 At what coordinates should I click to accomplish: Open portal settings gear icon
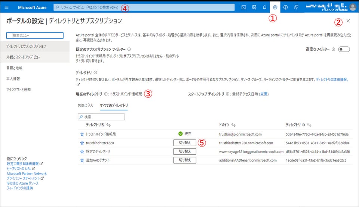point(275,7)
